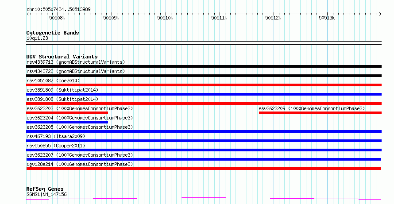The height and width of the screenshot is (204, 394).
Task: Select the blue bar under esv3623205
Action: click(x=204, y=131)
